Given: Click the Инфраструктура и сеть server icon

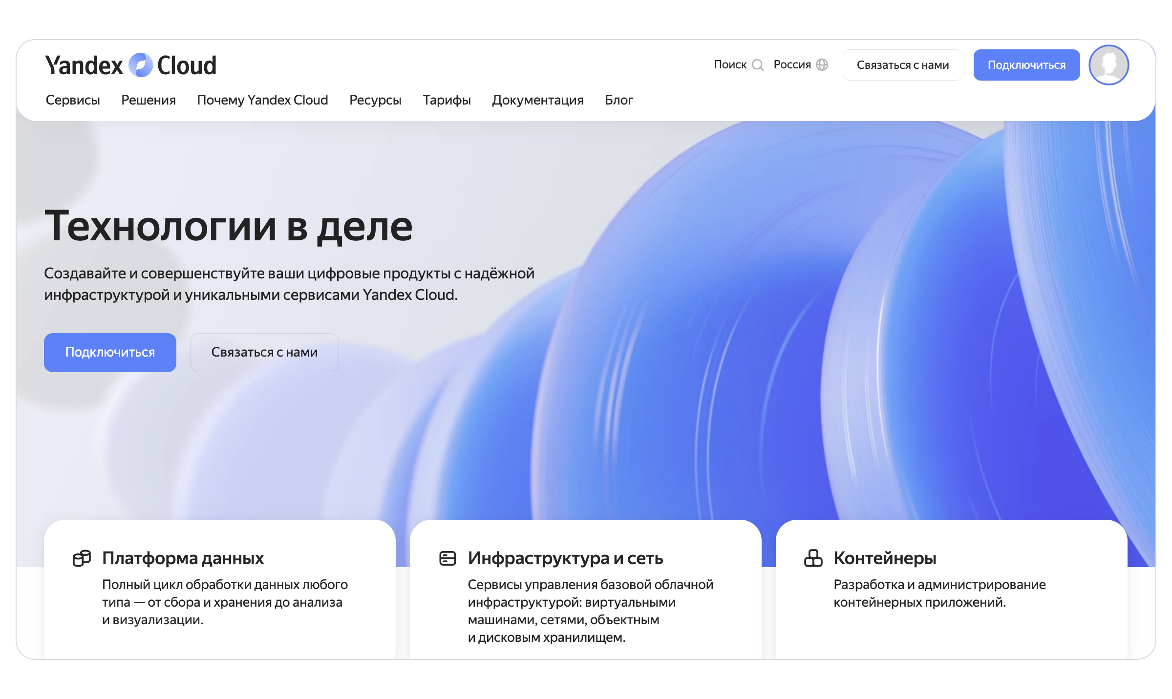Looking at the screenshot, I should click(447, 558).
